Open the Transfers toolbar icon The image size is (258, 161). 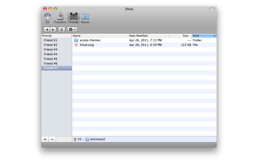coord(60,18)
